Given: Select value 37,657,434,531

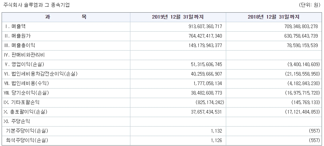Looking at the screenshot, I should (x=207, y=112).
